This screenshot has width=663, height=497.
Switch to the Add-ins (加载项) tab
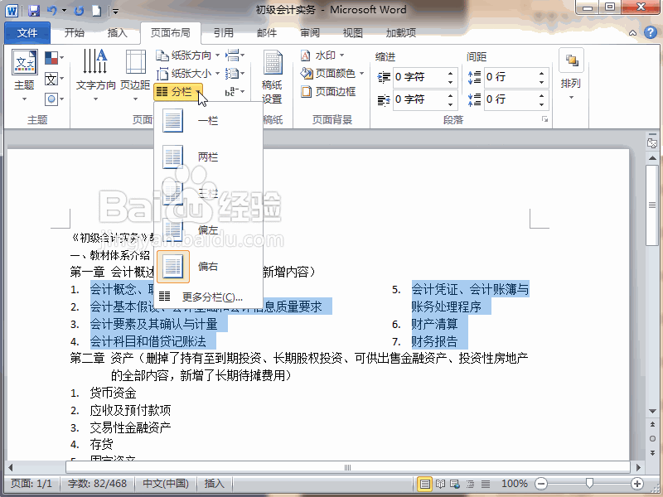click(x=401, y=32)
